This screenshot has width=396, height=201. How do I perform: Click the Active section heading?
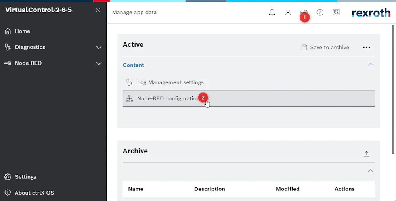[133, 44]
